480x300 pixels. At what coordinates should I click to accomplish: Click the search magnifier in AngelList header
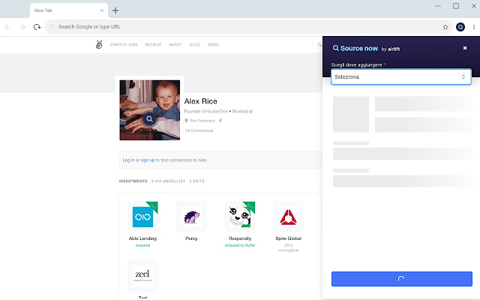tap(319, 45)
